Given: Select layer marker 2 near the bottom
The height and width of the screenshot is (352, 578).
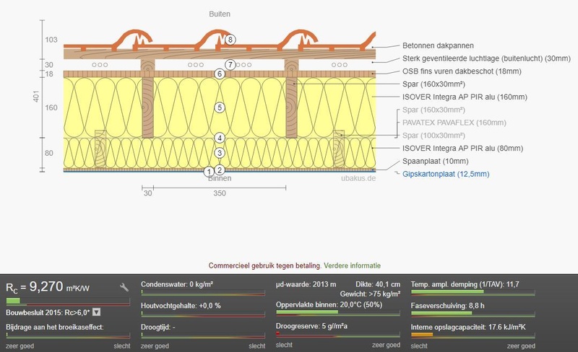Looking at the screenshot, I should (x=220, y=170).
